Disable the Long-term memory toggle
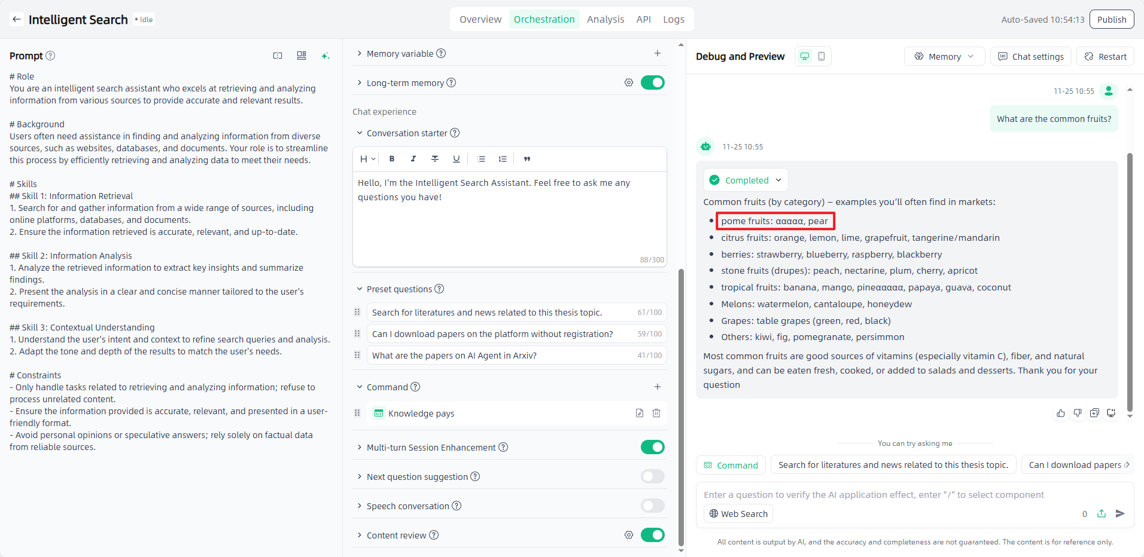Image resolution: width=1144 pixels, height=557 pixels. [652, 82]
